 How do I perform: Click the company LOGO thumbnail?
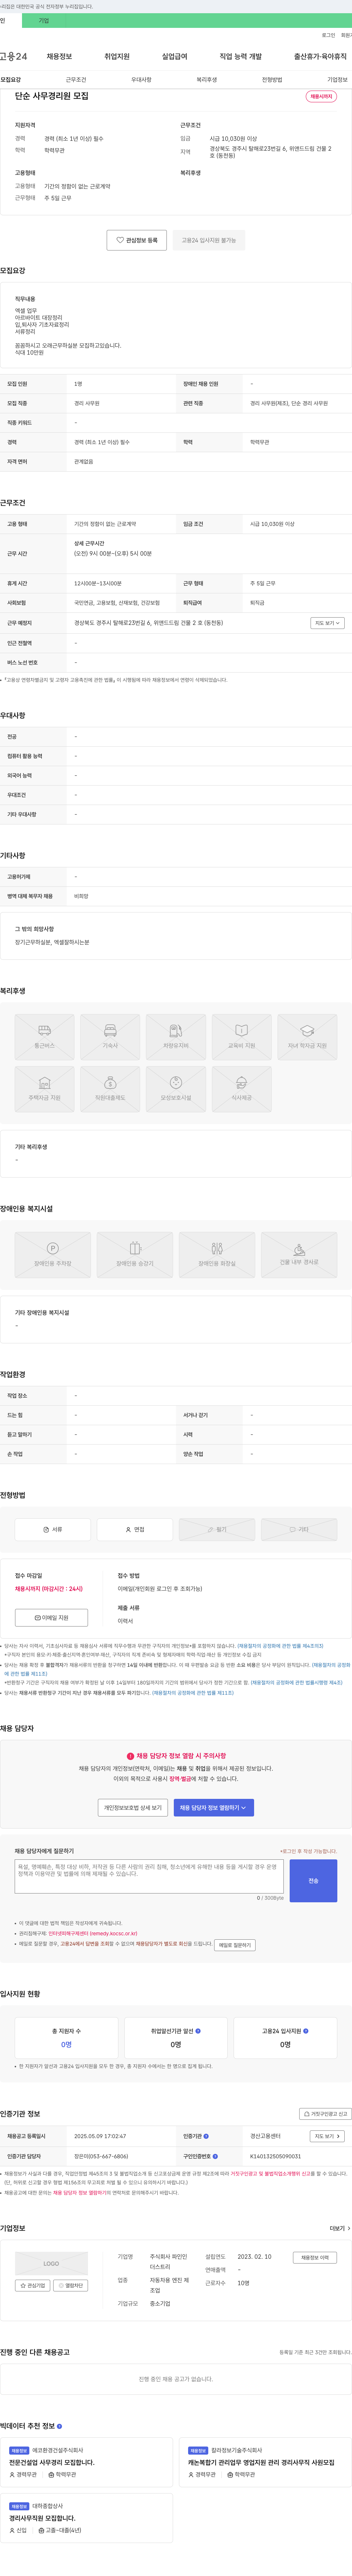pos(51,2263)
